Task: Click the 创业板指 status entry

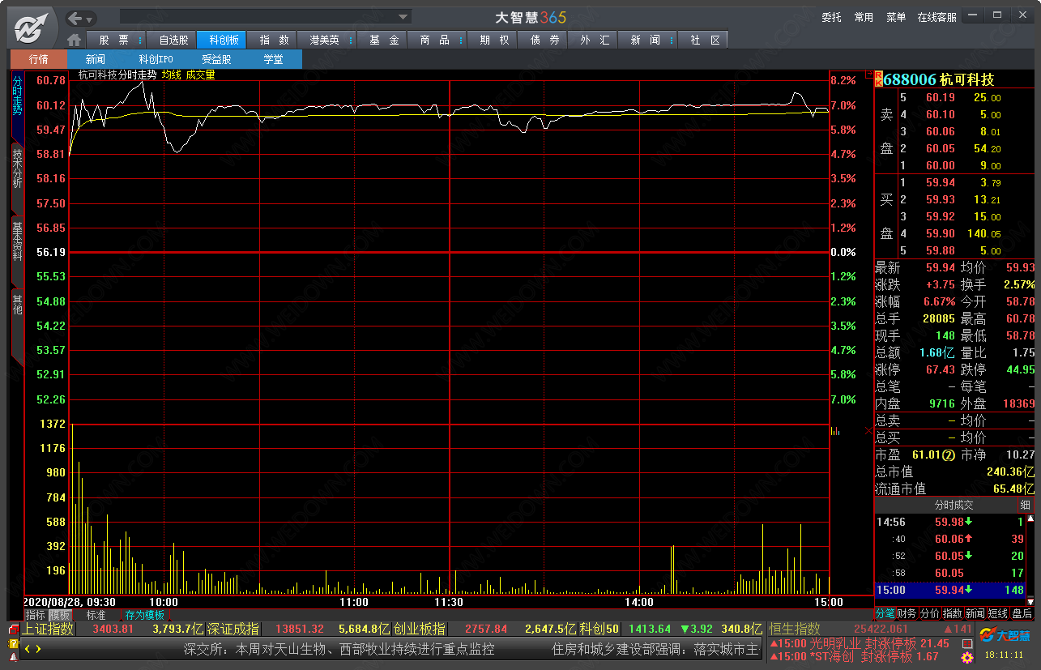Action: click(419, 629)
